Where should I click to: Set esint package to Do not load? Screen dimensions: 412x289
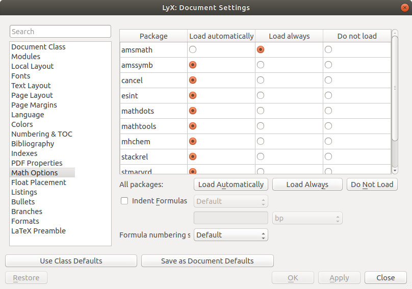328,95
